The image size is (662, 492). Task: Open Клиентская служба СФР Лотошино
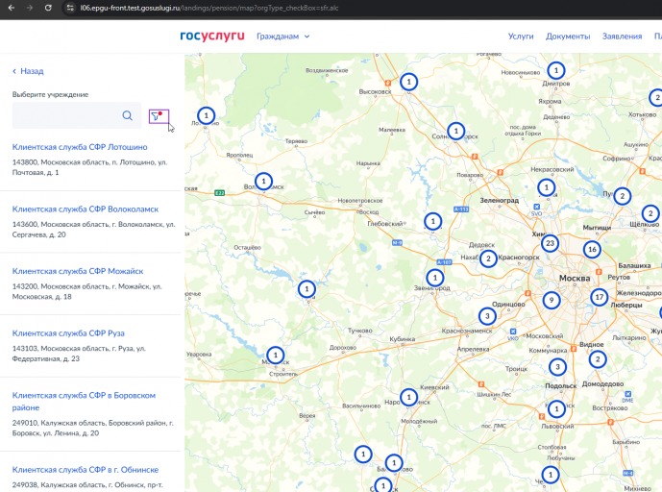80,147
